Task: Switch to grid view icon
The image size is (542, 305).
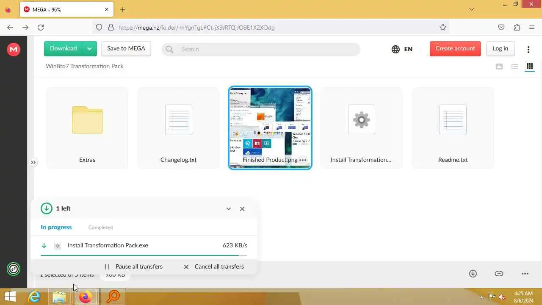Action: [529, 67]
